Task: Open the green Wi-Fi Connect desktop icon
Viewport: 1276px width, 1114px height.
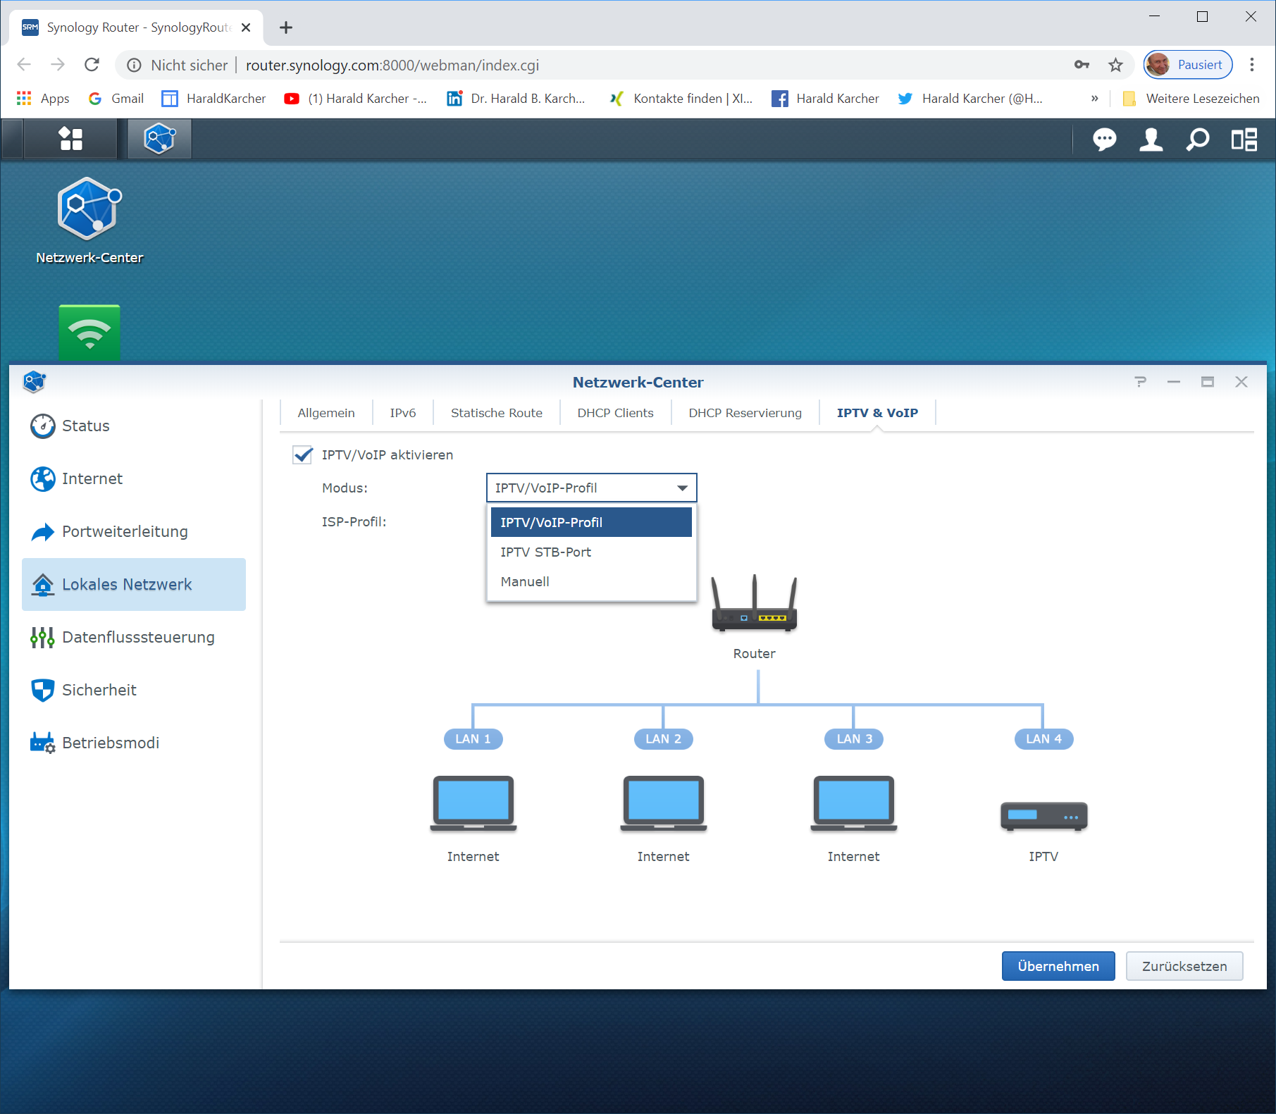Action: [89, 332]
